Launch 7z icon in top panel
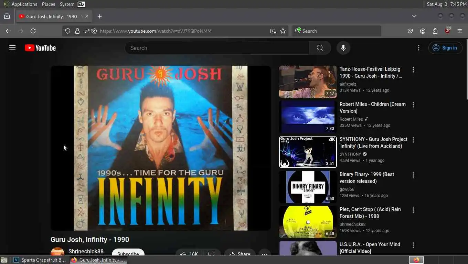Image resolution: width=468 pixels, height=264 pixels. pyautogui.click(x=81, y=4)
